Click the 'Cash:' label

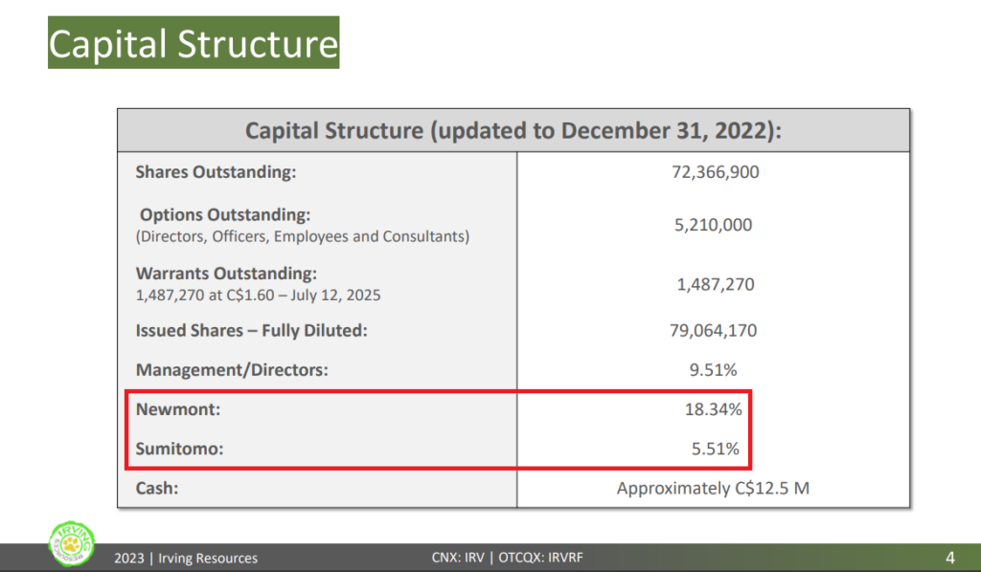click(157, 489)
